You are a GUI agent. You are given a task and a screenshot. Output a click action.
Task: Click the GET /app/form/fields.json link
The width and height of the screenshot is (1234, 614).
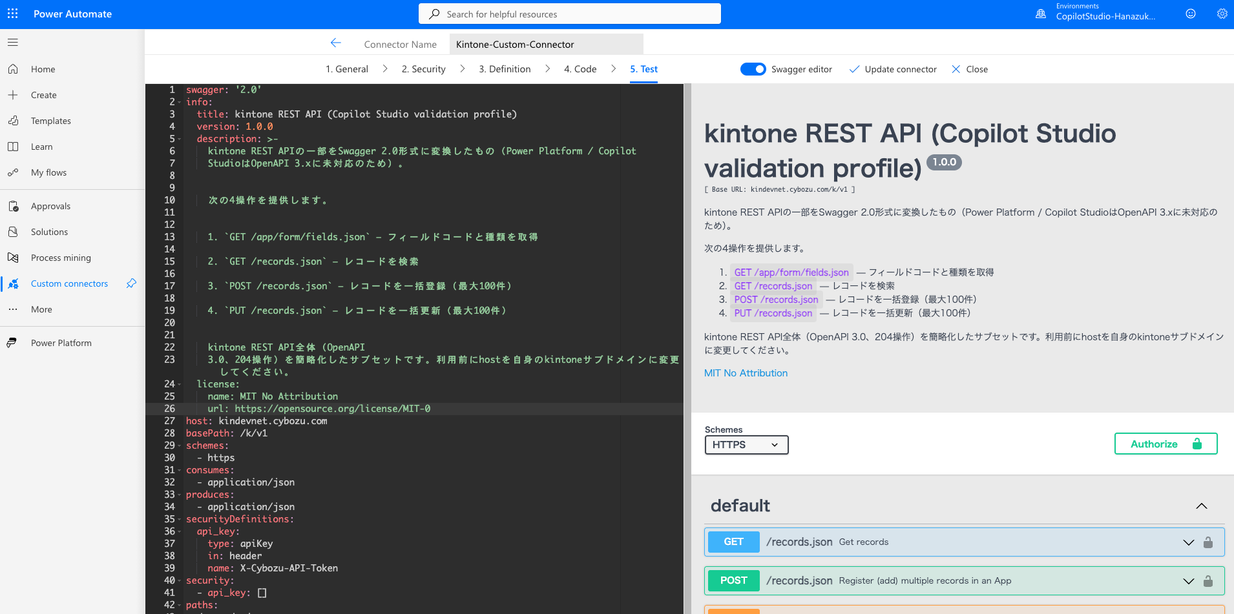click(791, 272)
